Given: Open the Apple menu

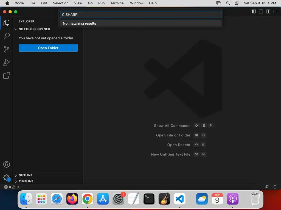Looking at the screenshot, I should [7, 3].
